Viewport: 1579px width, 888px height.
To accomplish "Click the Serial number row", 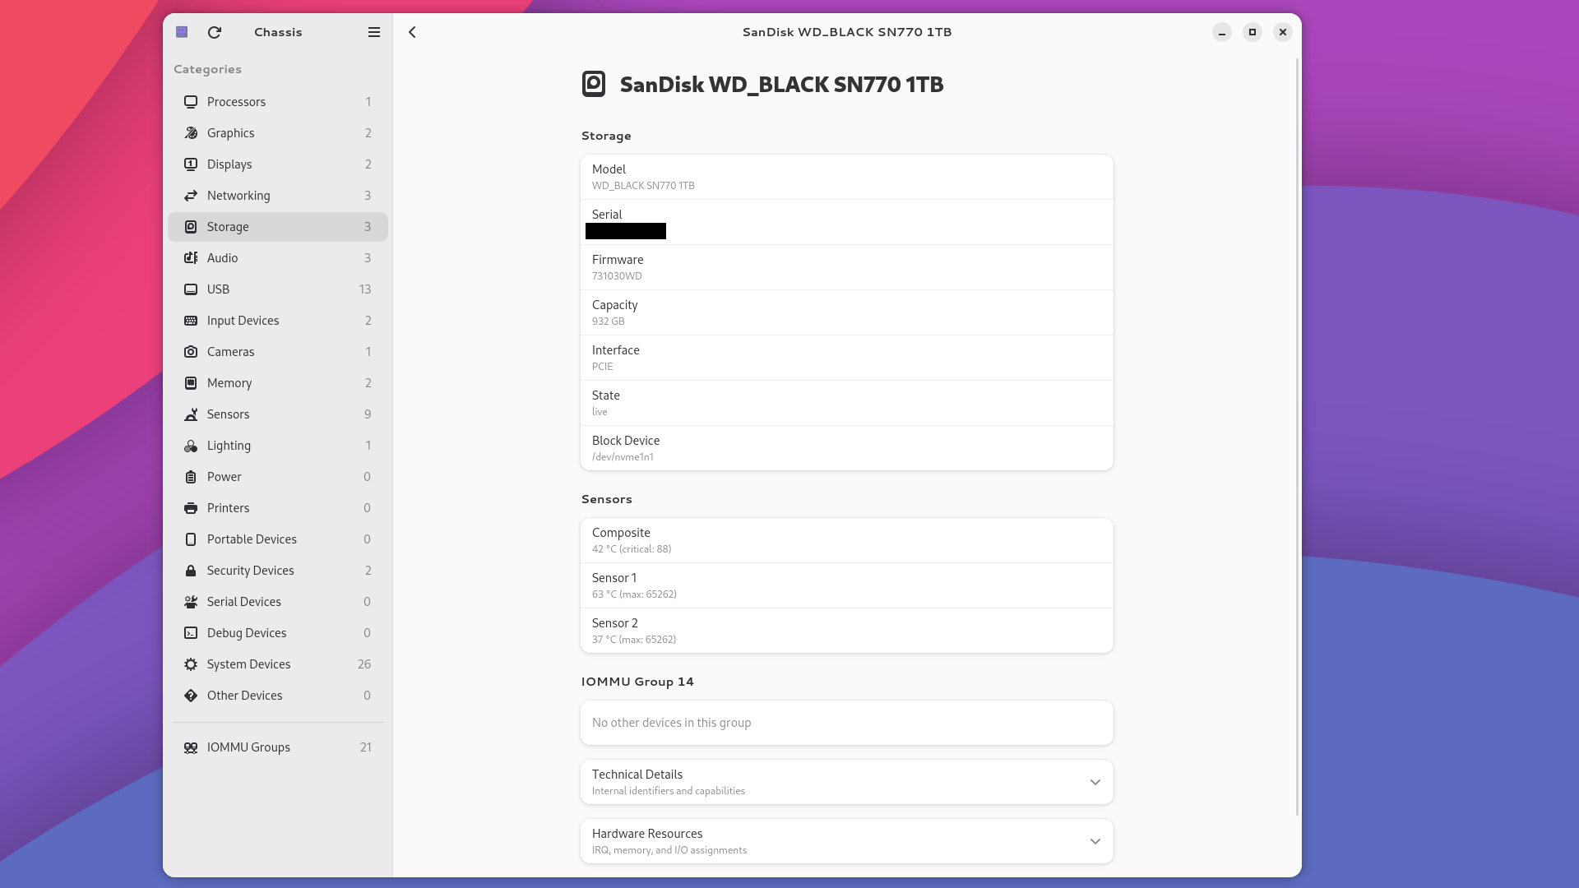I will 846,222.
